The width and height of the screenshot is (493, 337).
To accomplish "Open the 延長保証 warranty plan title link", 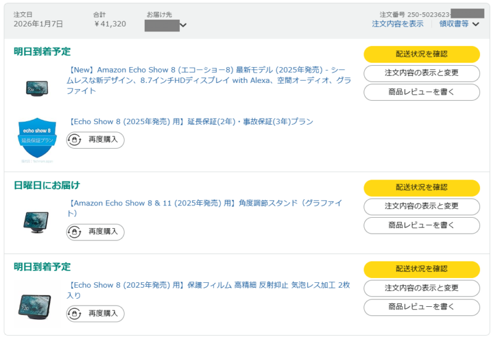I will point(190,122).
